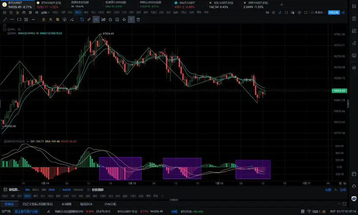Click the blue K线分析 button
The image size is (358, 215).
click(334, 13)
